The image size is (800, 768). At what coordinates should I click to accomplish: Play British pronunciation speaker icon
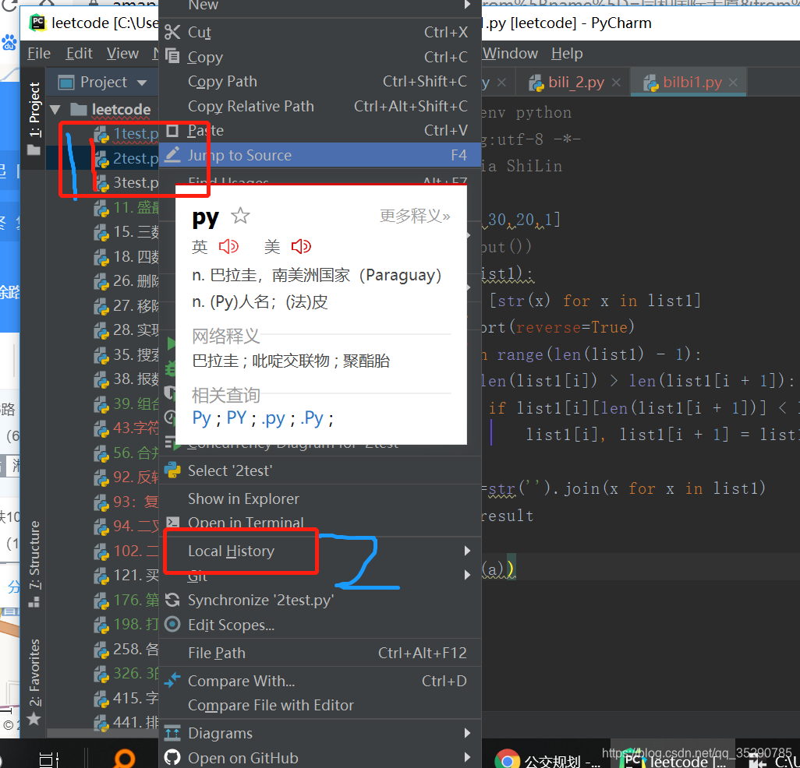(x=228, y=247)
